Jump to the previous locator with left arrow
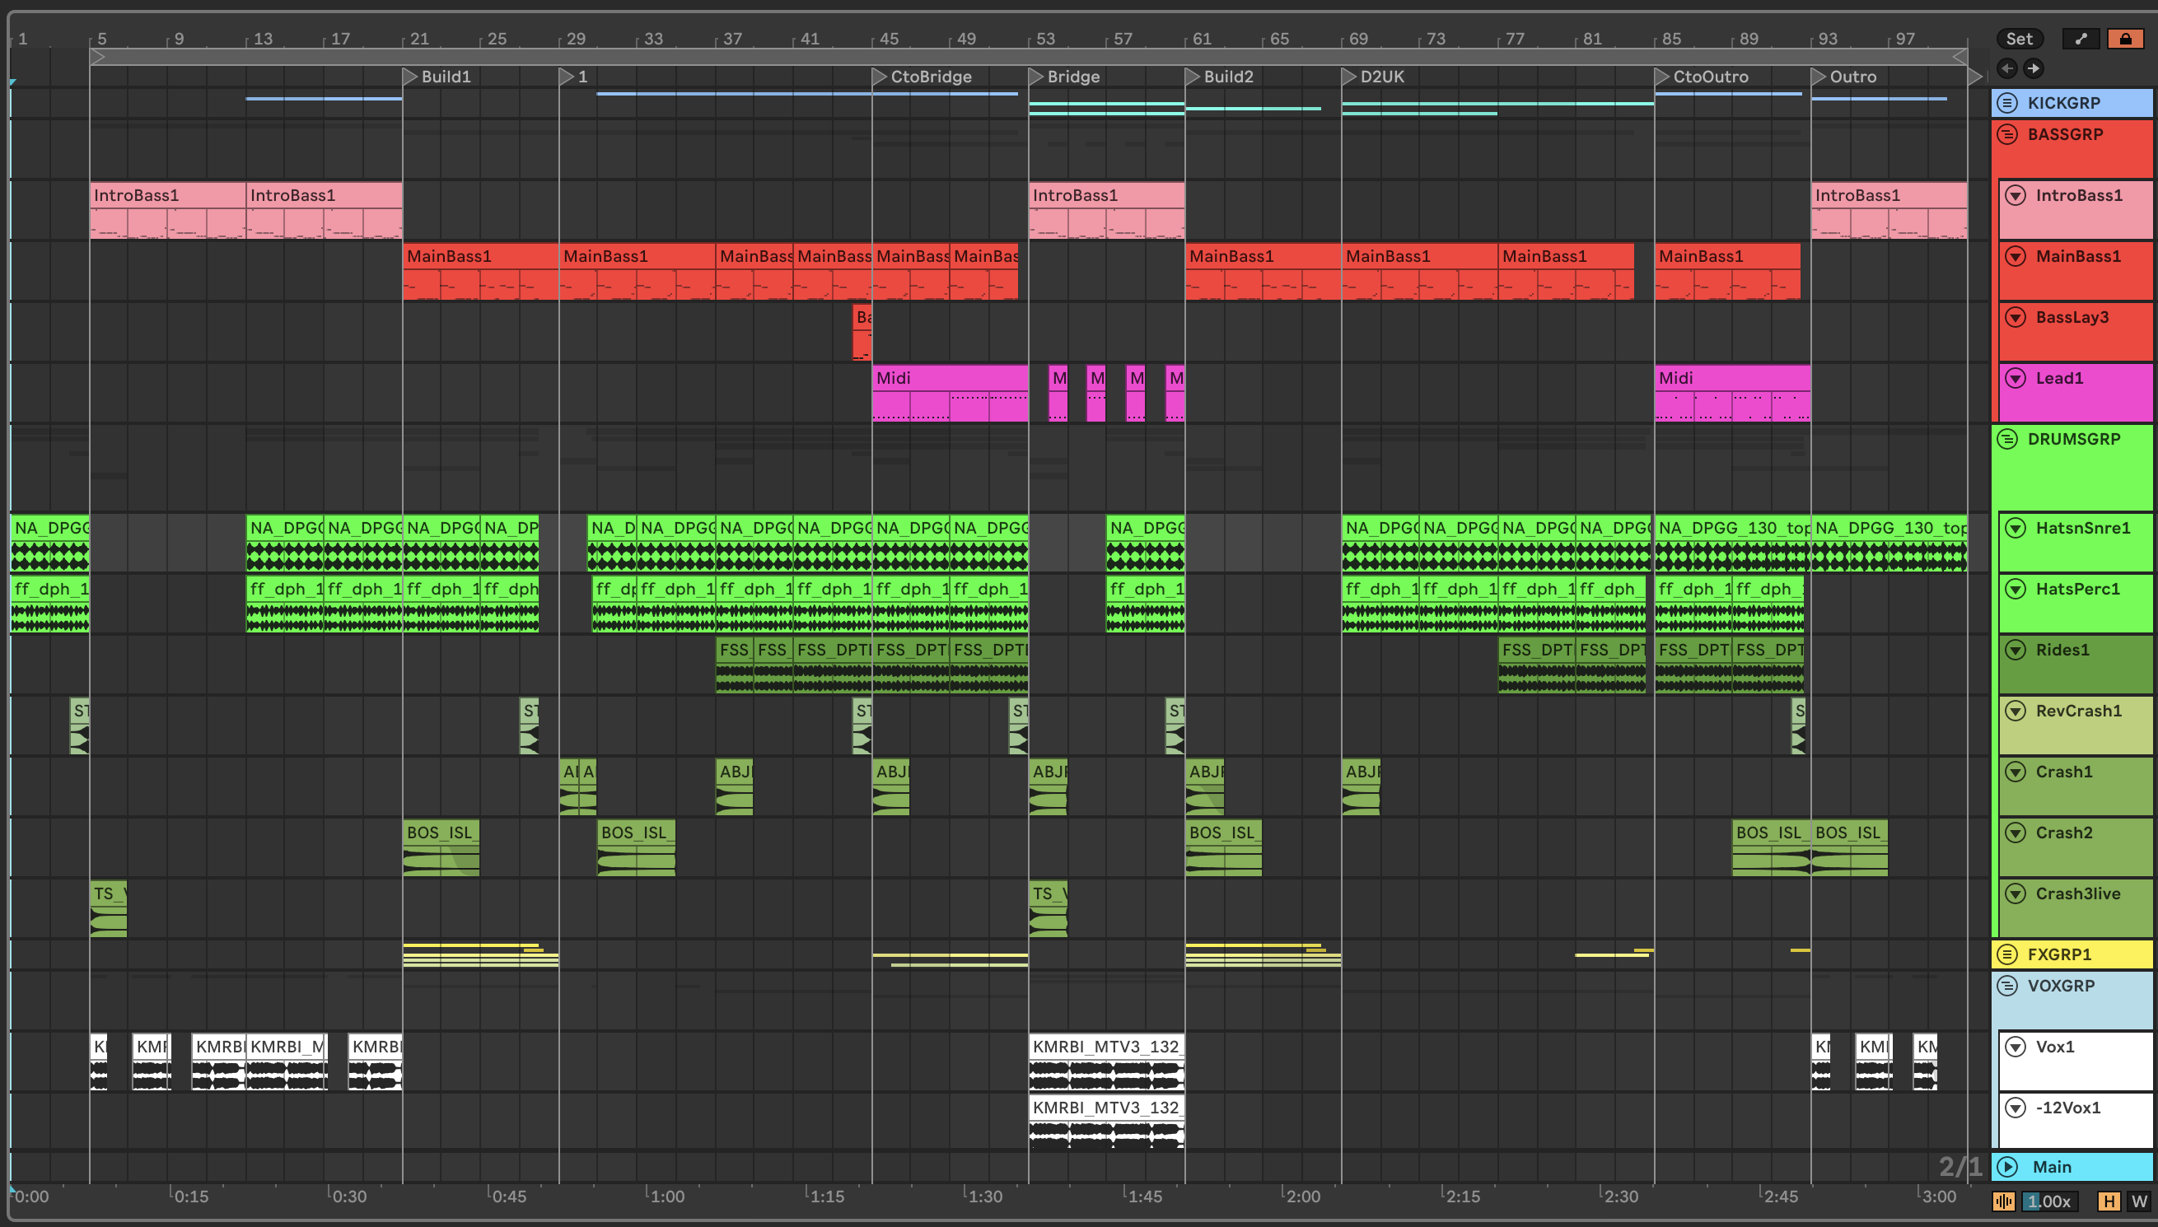2158x1227 pixels. [2007, 68]
